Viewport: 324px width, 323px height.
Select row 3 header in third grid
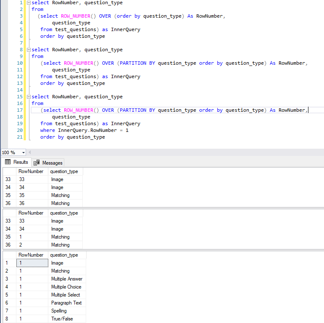(x=10, y=279)
